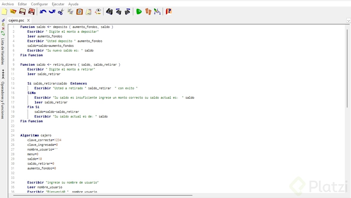Find next with right-arrow binoculars

[128, 11]
